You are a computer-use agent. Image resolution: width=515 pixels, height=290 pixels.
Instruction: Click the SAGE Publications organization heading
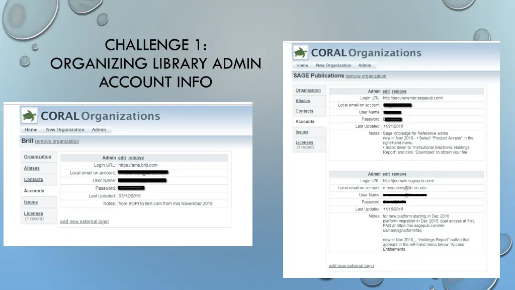click(318, 76)
